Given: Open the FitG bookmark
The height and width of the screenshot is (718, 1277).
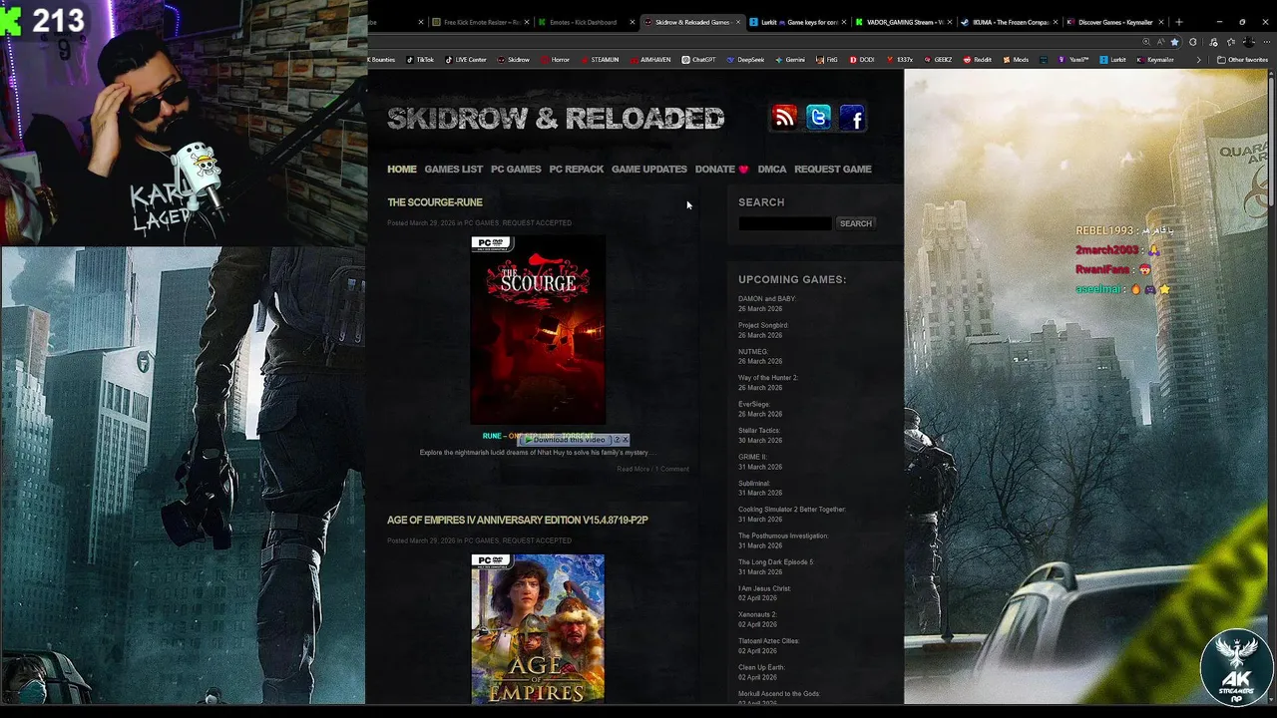Looking at the screenshot, I should (826, 60).
